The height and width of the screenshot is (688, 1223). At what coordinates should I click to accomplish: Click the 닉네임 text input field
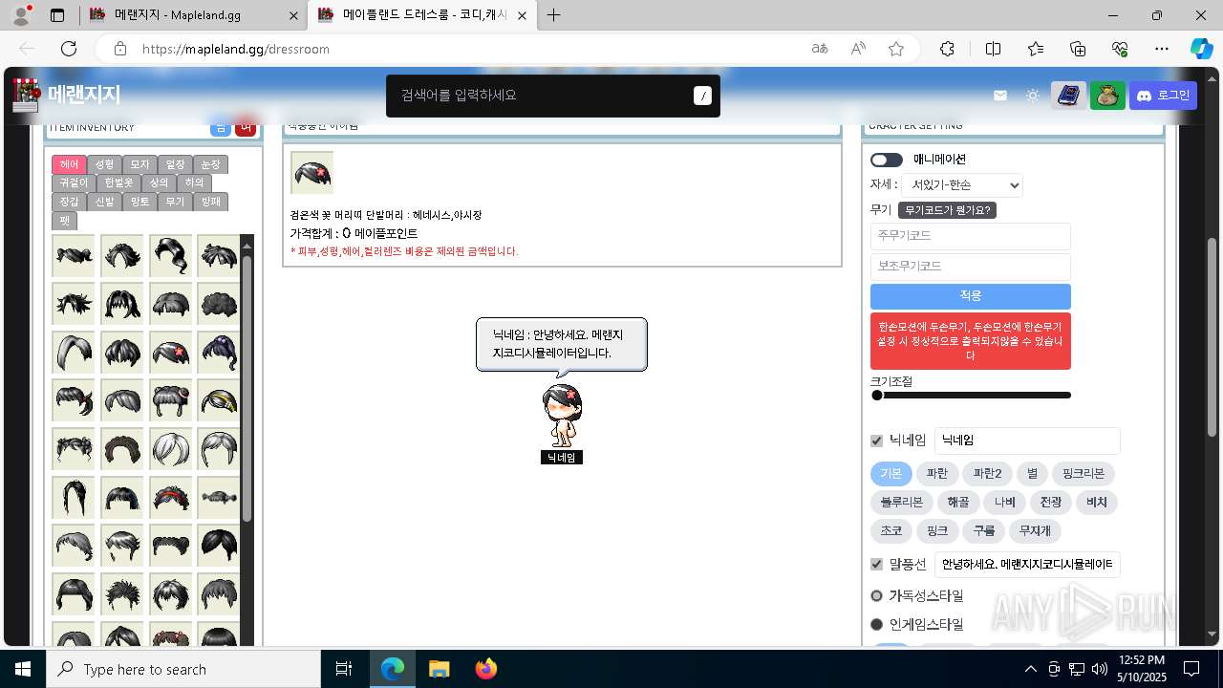[1027, 441]
